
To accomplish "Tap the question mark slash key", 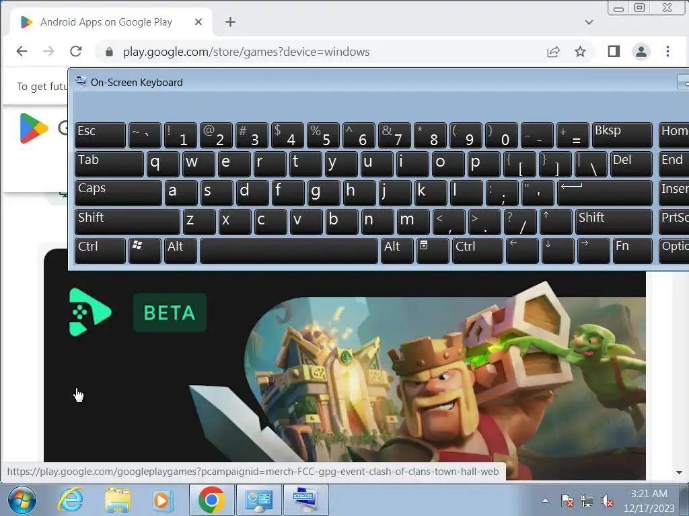I will (520, 222).
